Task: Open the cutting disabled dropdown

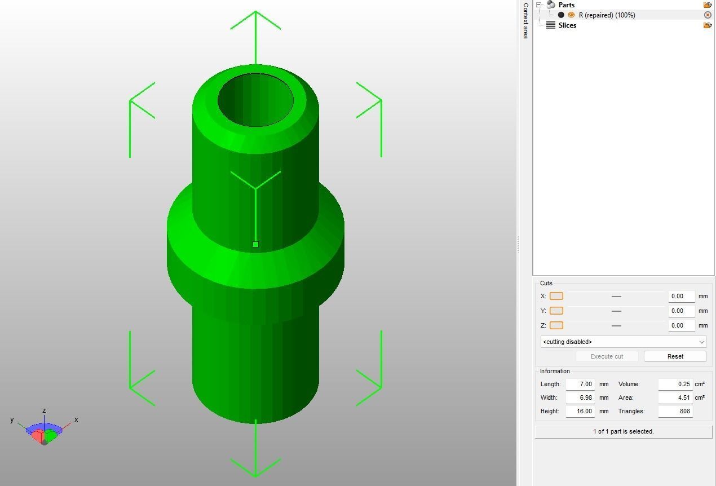Action: point(624,342)
